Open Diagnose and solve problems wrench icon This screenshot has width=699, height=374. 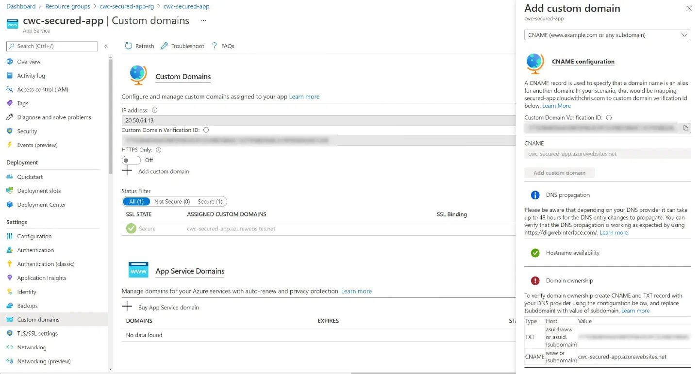(10, 117)
